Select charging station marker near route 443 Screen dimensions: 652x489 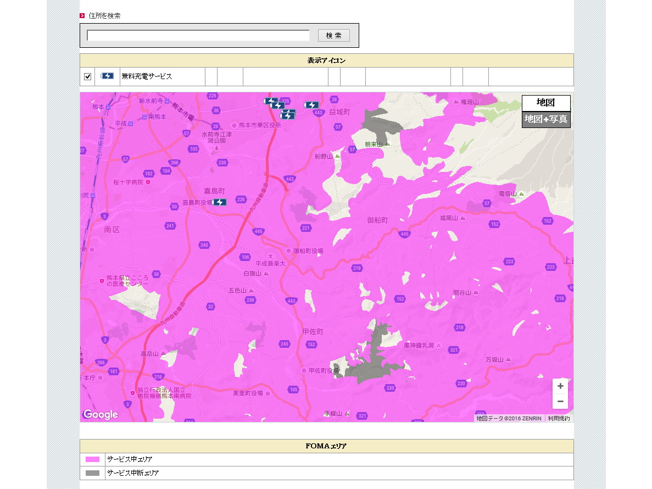[x=311, y=105]
